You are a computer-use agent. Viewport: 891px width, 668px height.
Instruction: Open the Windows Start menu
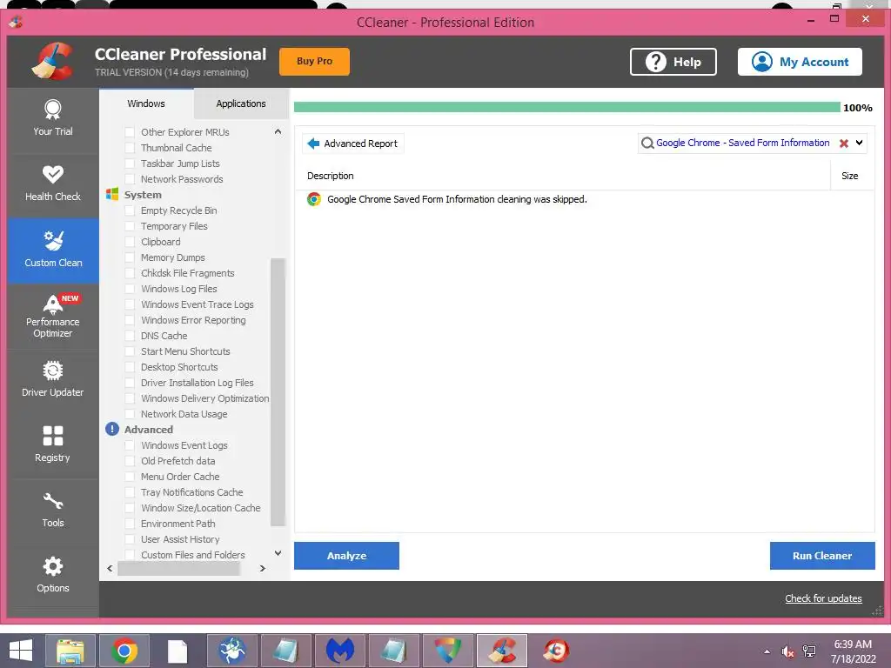click(21, 651)
